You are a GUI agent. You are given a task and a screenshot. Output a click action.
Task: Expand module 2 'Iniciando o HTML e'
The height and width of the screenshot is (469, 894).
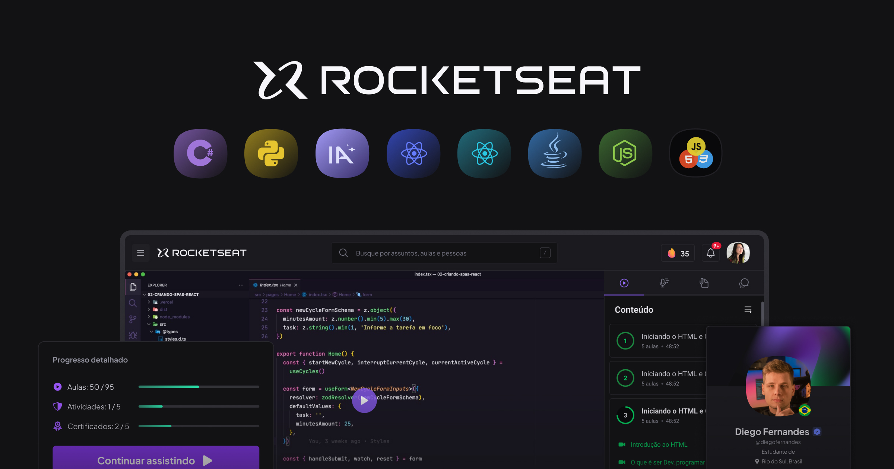point(658,378)
